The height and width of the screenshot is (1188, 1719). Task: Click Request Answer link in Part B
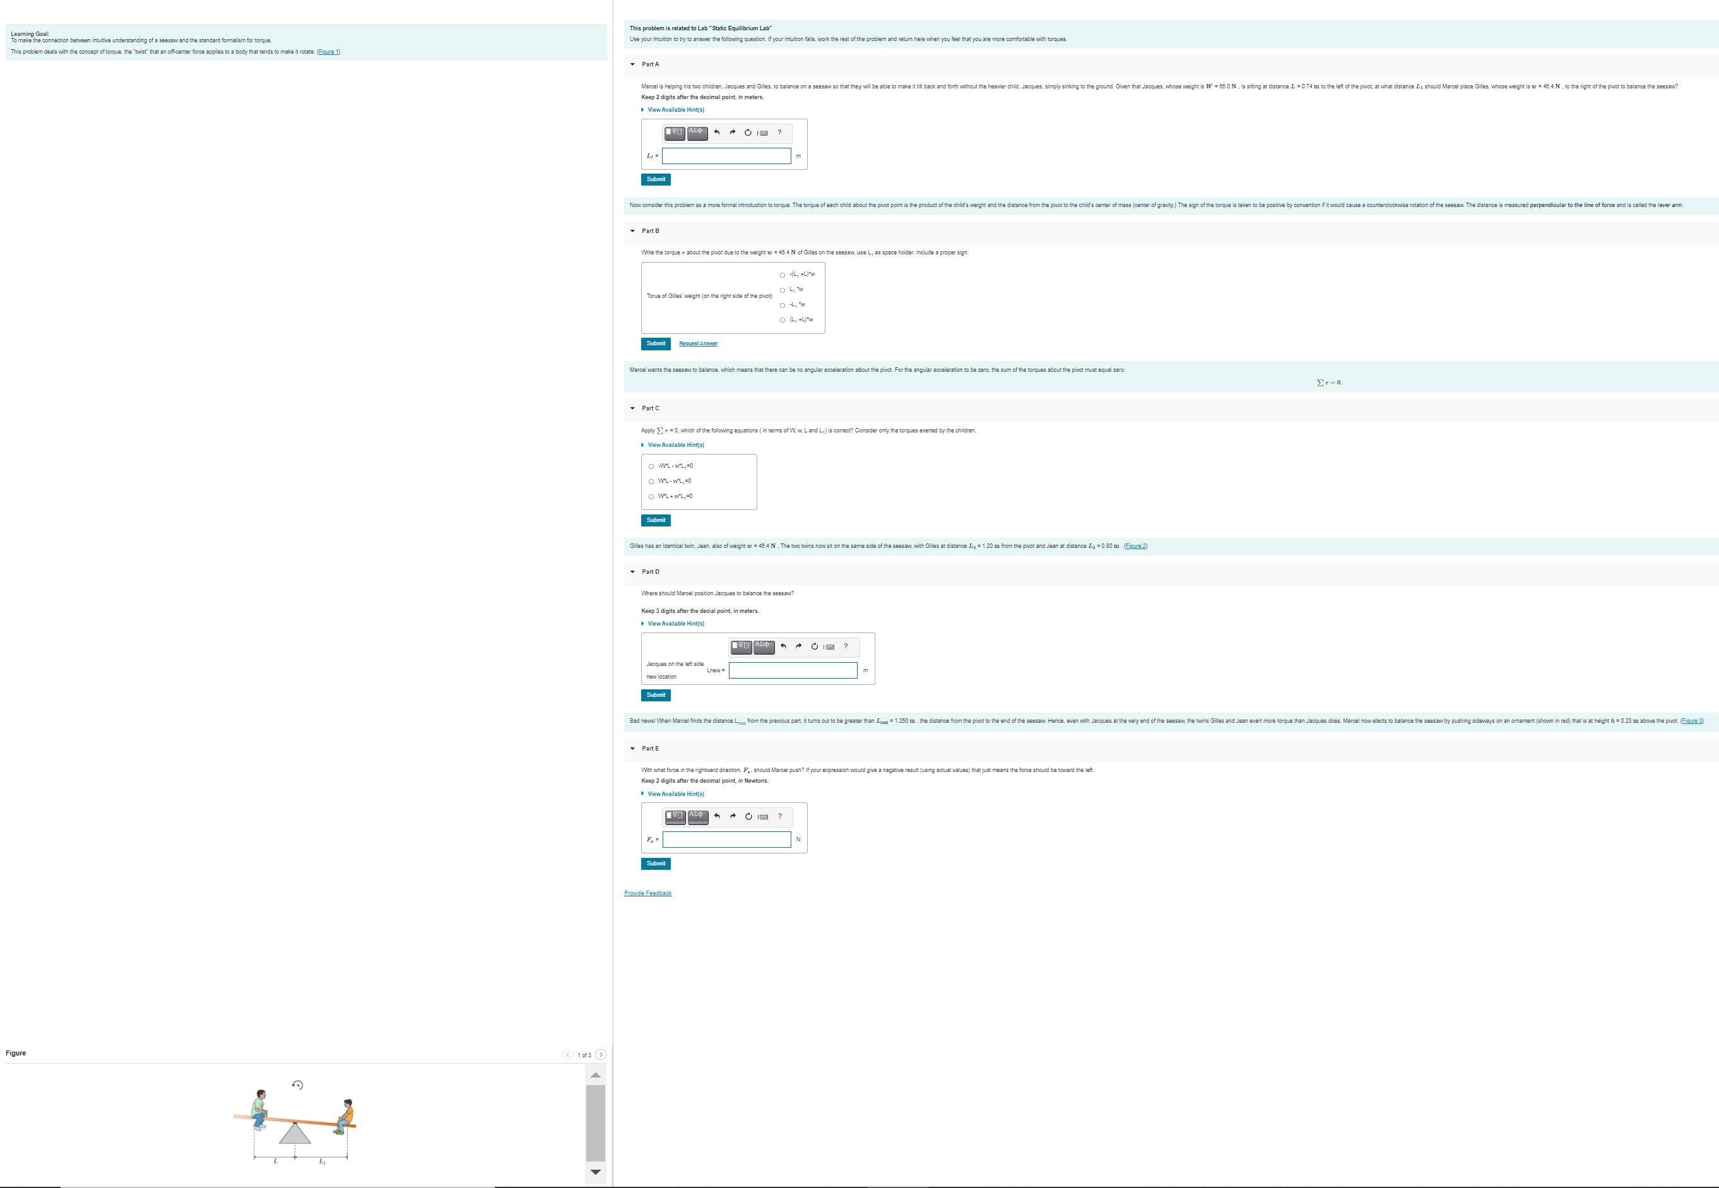pyautogui.click(x=698, y=344)
